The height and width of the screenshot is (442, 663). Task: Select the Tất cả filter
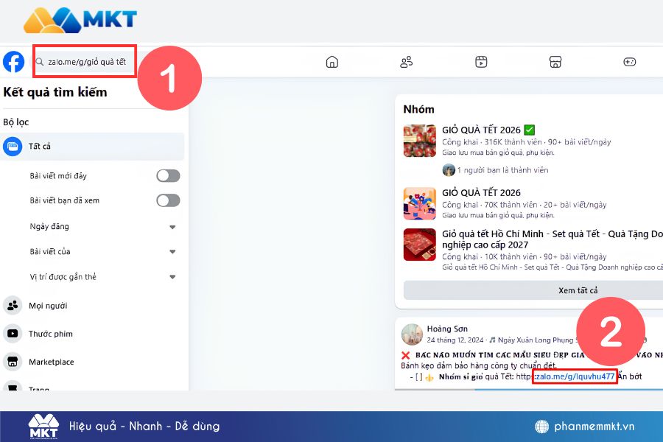coord(92,147)
